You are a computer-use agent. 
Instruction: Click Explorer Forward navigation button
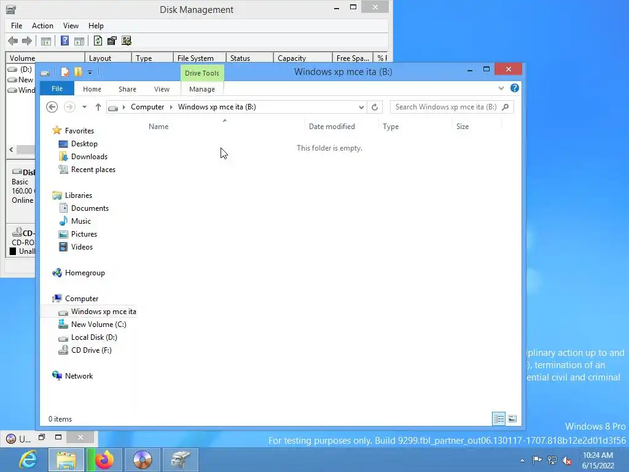tap(69, 107)
